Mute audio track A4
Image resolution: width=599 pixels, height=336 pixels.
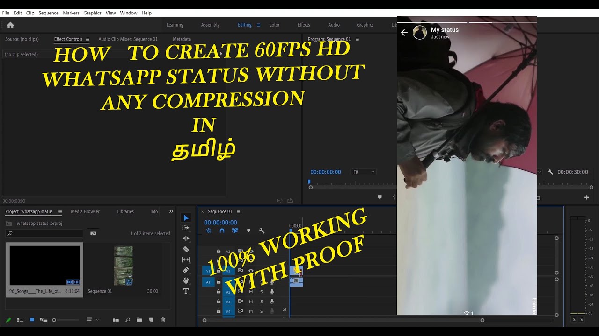click(251, 311)
